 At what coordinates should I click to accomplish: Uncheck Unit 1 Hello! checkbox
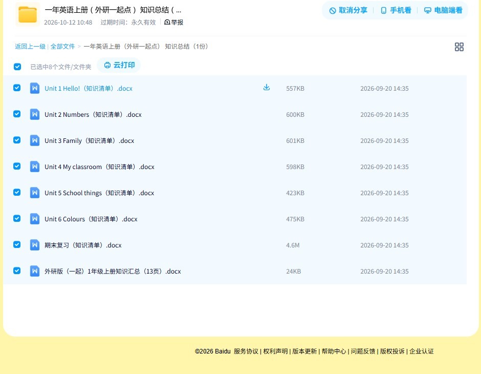click(x=17, y=88)
